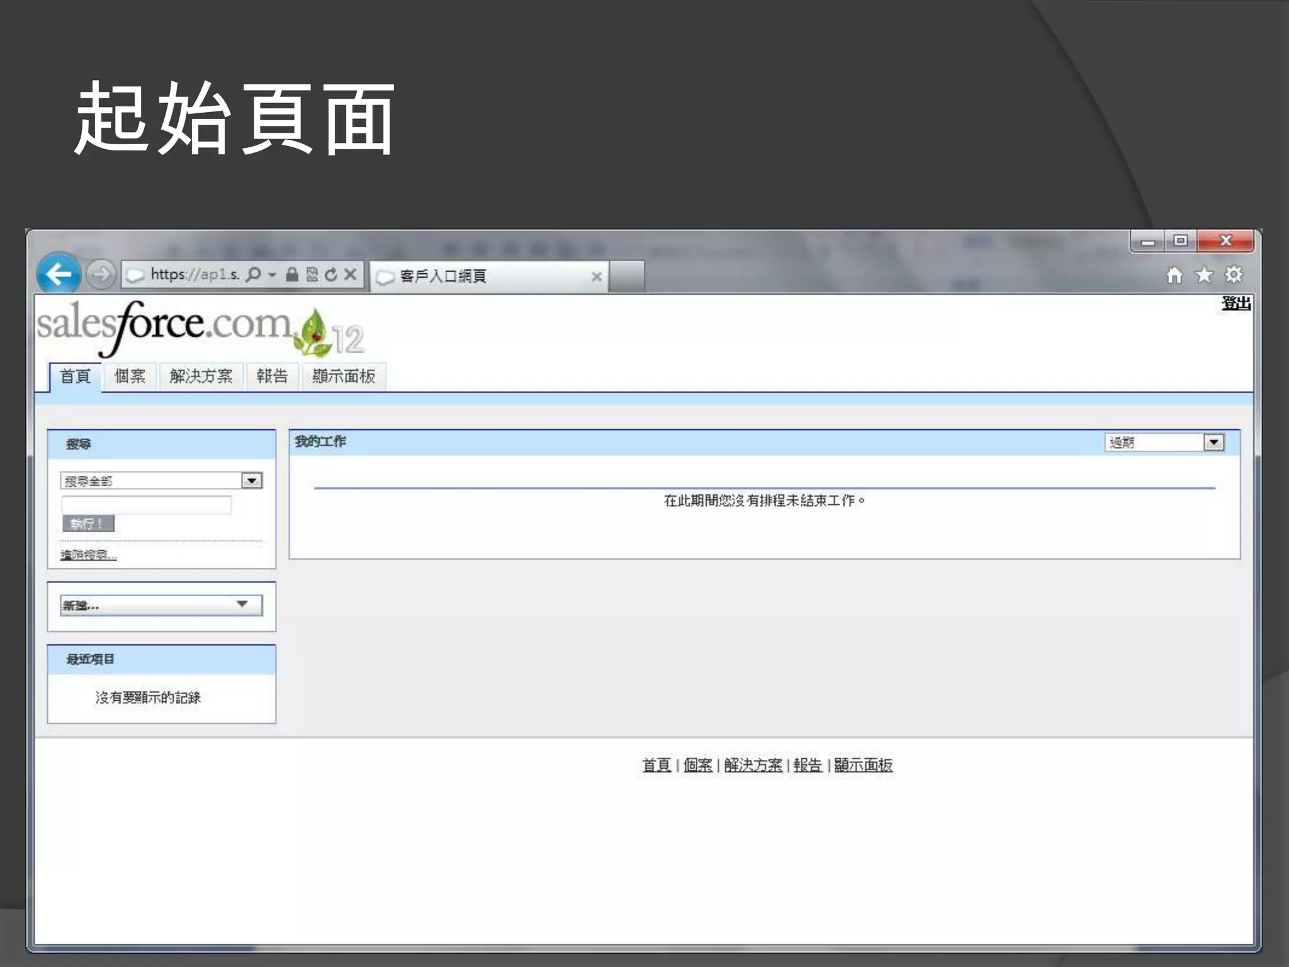Click the address bar search magnifier icon

tap(253, 274)
